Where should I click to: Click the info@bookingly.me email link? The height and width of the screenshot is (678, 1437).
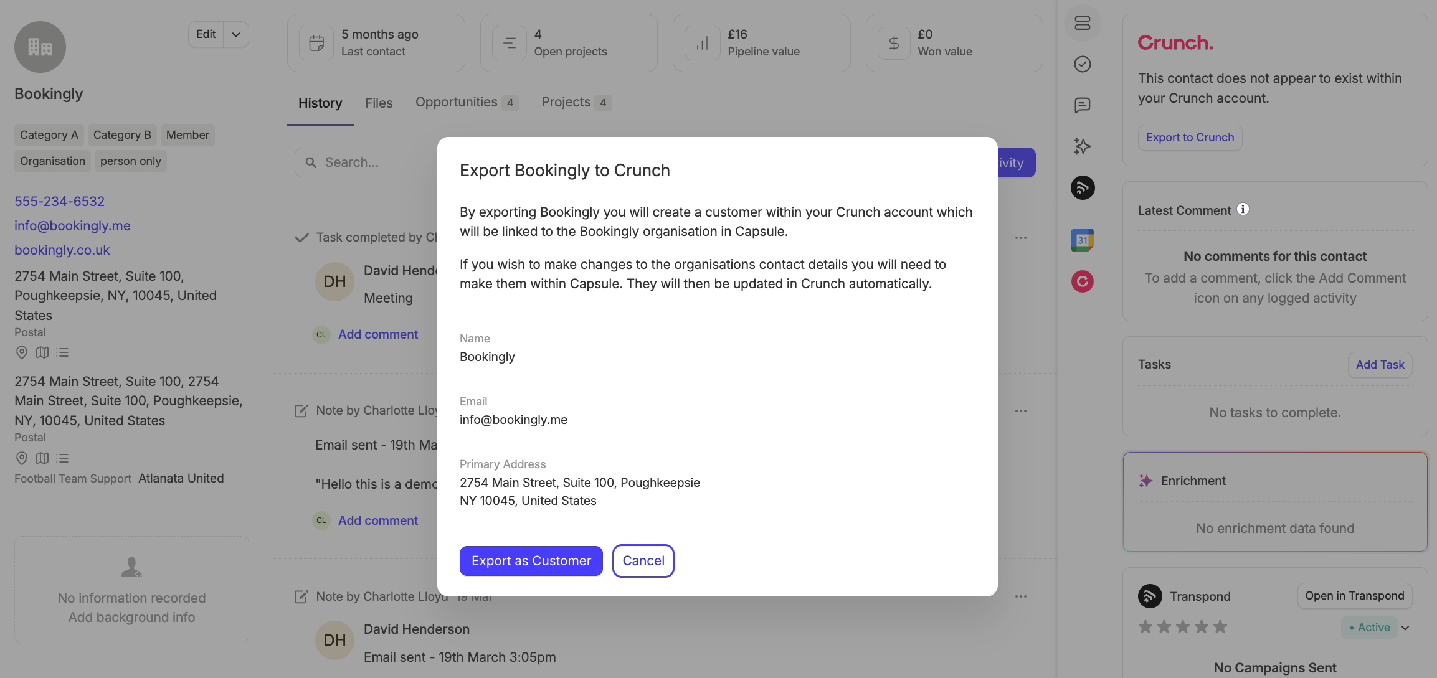tap(72, 225)
